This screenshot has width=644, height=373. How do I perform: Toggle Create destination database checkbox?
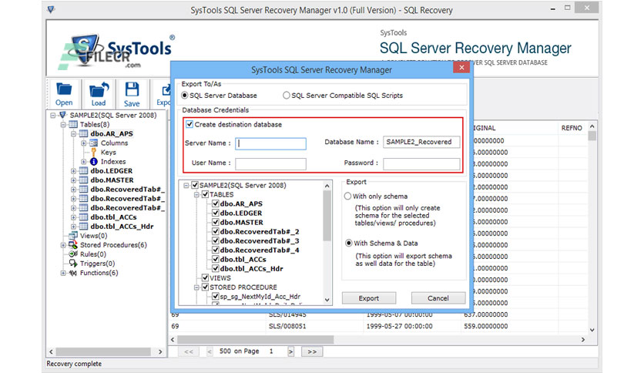click(190, 124)
